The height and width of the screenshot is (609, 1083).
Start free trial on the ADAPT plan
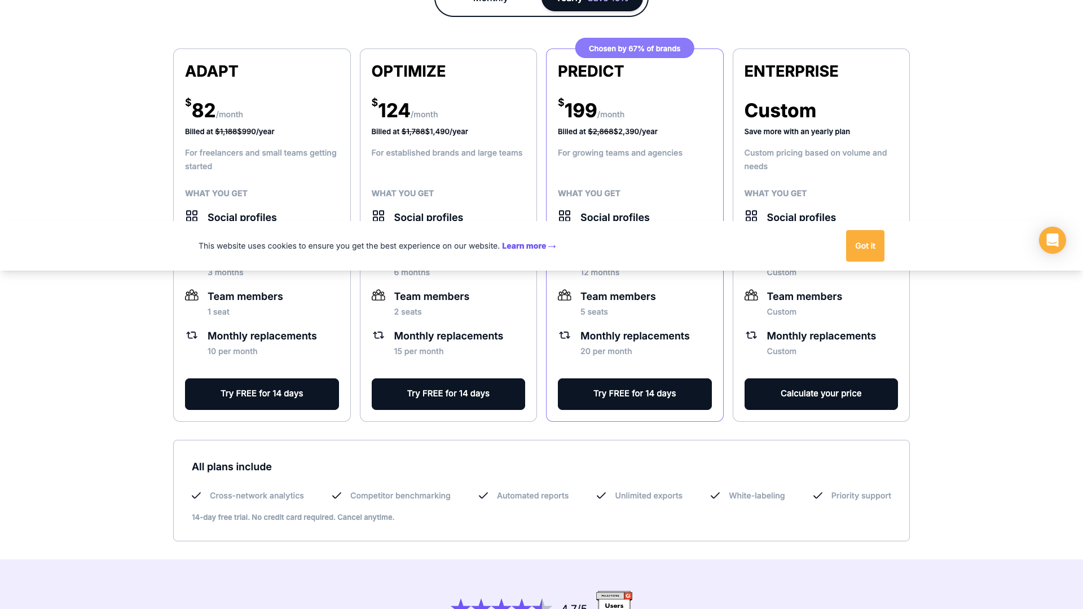click(x=262, y=394)
